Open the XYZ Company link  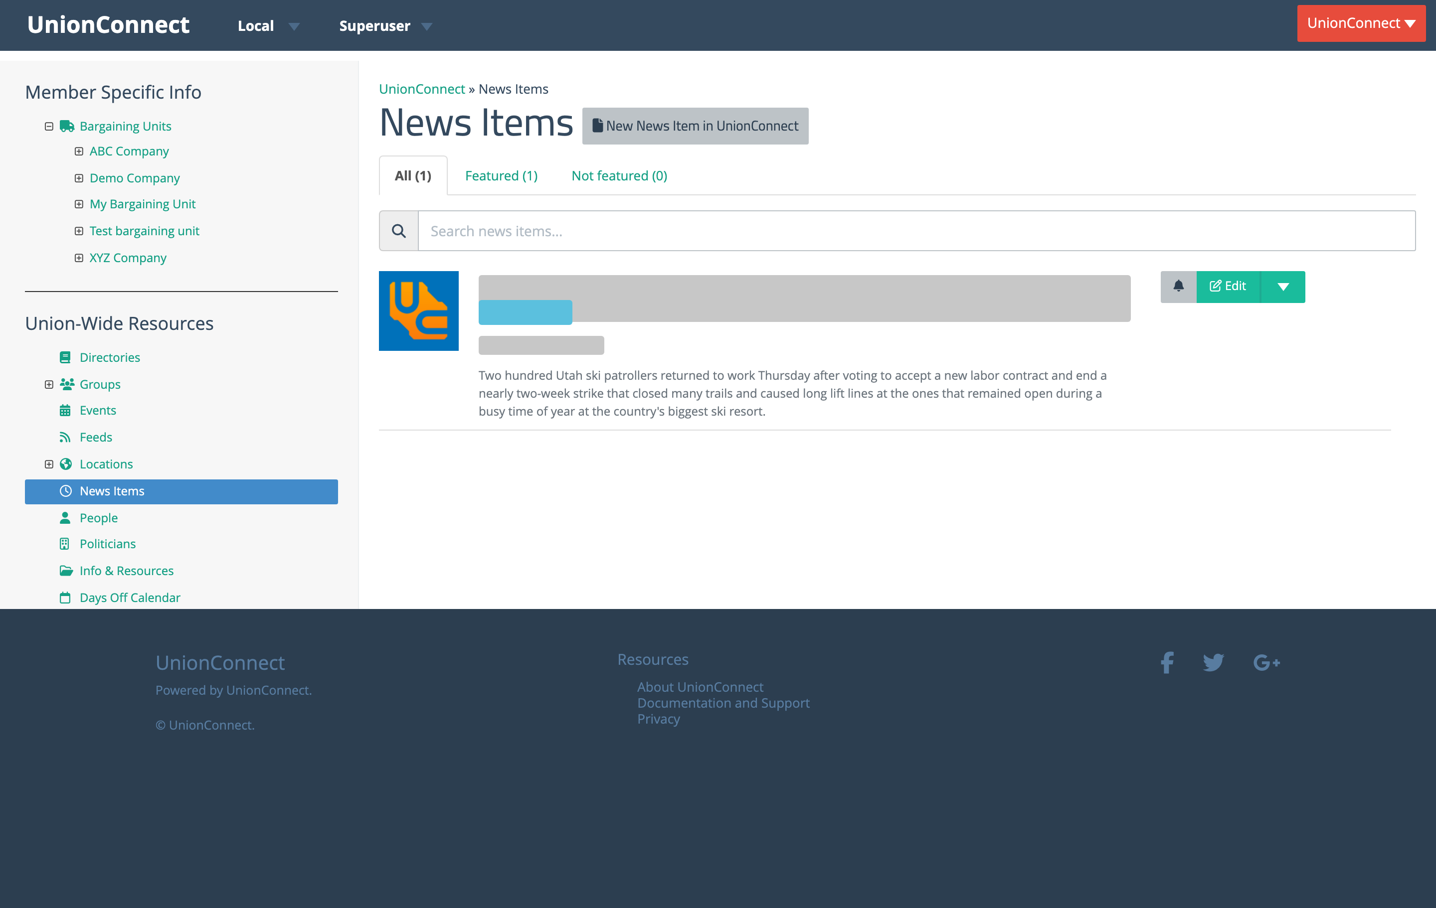128,258
